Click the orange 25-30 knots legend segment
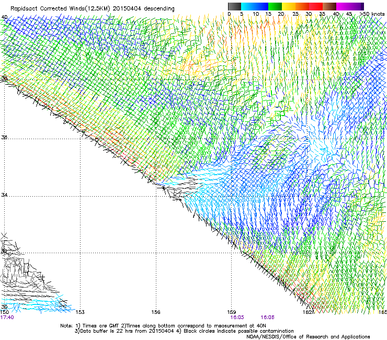The height and width of the screenshot is (340, 387). click(x=302, y=6)
